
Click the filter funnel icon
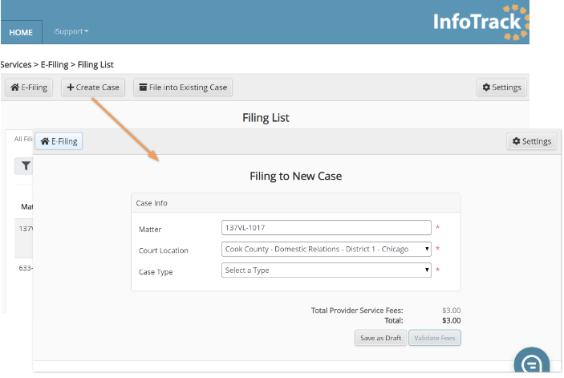[25, 166]
